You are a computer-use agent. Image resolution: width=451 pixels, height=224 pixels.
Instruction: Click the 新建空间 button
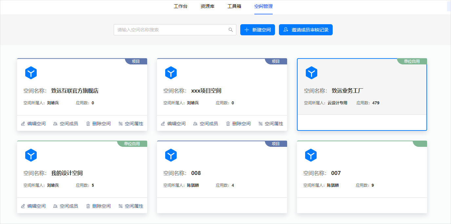point(258,30)
